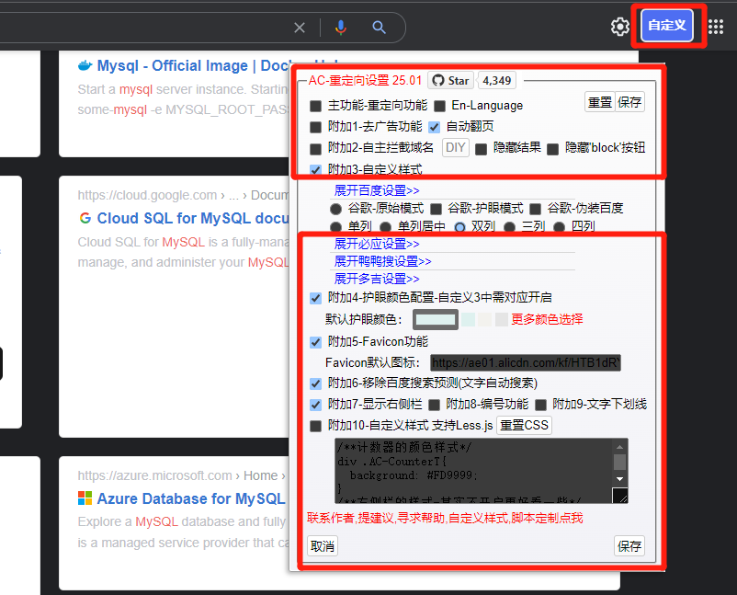This screenshot has width=737, height=595.
Task: Enable the En-Language checkbox
Action: (x=439, y=106)
